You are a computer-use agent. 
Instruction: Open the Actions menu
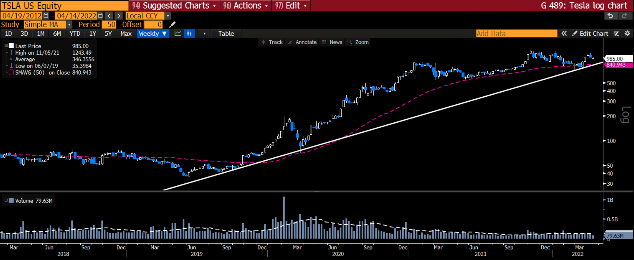point(246,6)
